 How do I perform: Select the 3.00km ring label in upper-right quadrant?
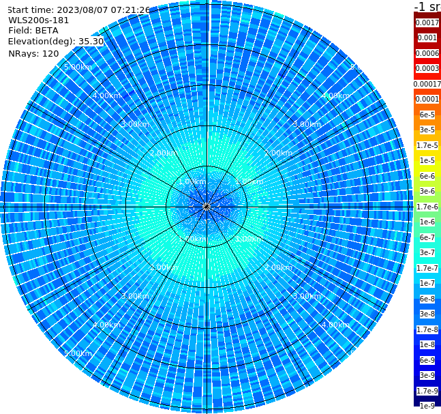point(307,124)
